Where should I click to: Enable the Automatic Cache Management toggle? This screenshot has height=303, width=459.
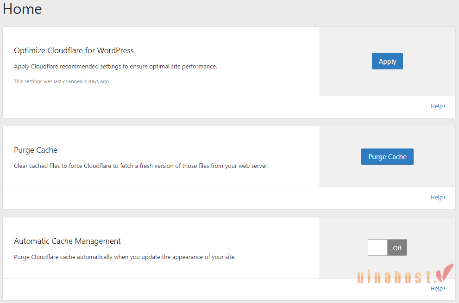pyautogui.click(x=387, y=247)
